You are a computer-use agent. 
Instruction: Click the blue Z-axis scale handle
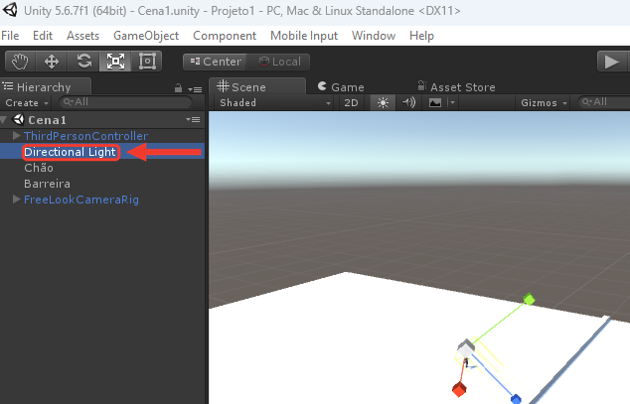coord(516,399)
